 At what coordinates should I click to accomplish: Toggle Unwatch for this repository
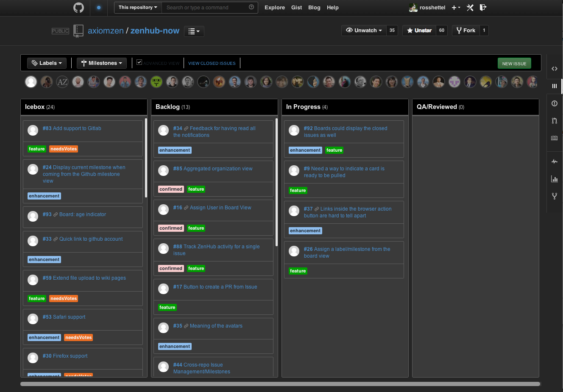tap(364, 31)
